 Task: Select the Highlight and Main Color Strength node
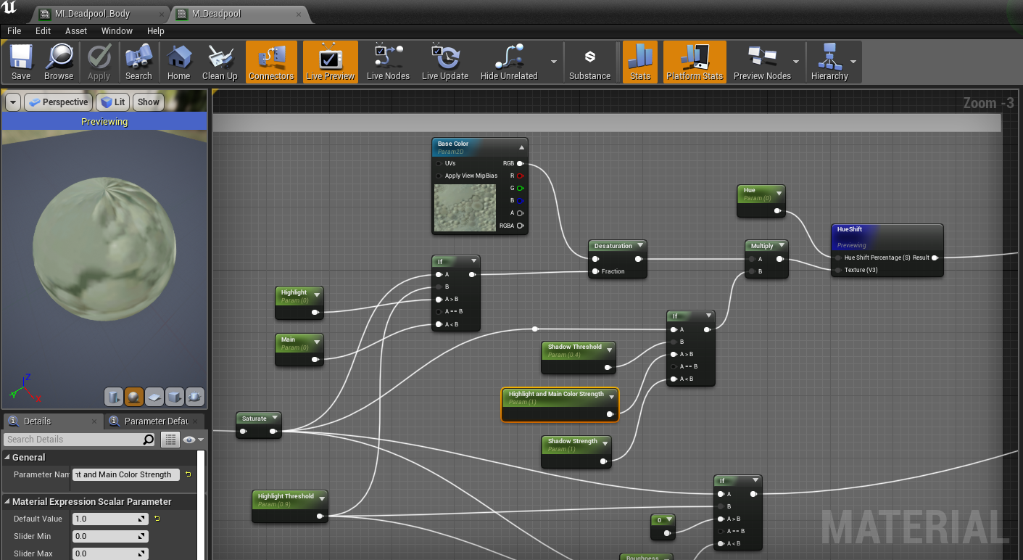560,405
